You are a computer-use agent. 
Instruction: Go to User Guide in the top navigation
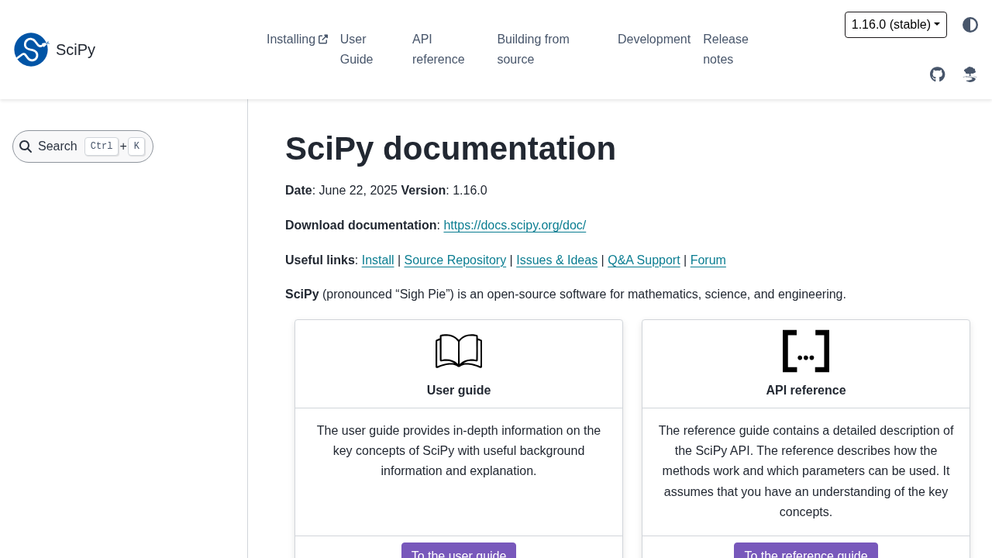coord(356,50)
